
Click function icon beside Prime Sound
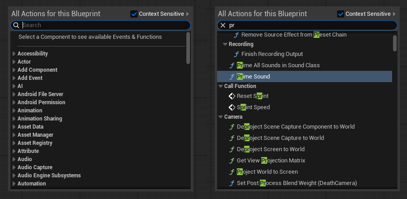[232, 77]
